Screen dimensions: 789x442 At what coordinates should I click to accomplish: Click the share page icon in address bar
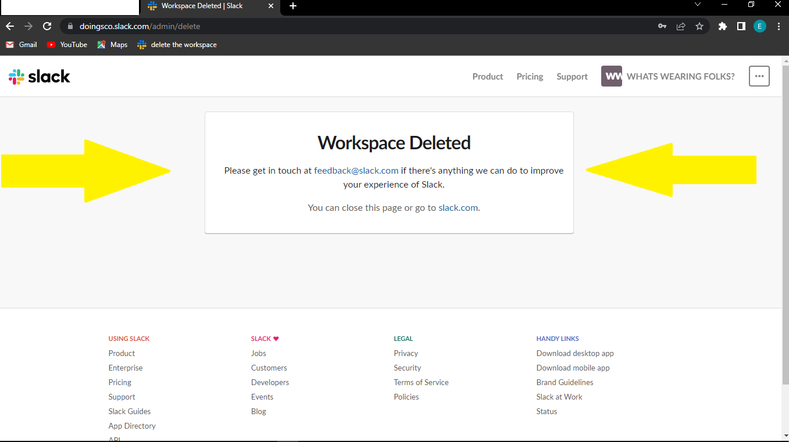pyautogui.click(x=681, y=26)
